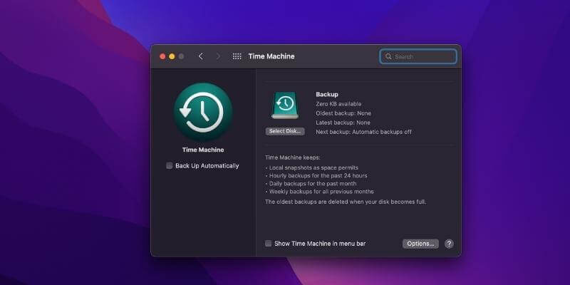Click 'The oldest backups are deleted' sentence

point(346,202)
